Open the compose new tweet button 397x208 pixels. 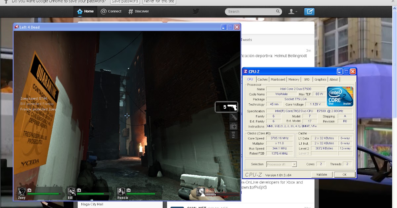(x=309, y=12)
